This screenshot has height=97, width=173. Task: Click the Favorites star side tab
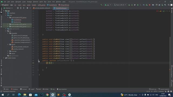coord(1,71)
